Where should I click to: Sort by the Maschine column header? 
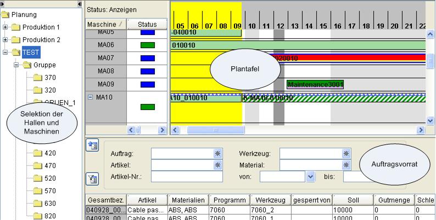105,25
